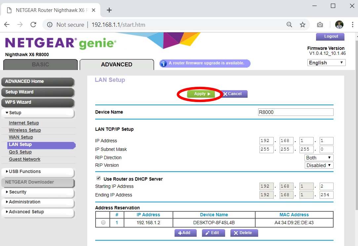Select address reservation row 1 radio button

pos(103,223)
